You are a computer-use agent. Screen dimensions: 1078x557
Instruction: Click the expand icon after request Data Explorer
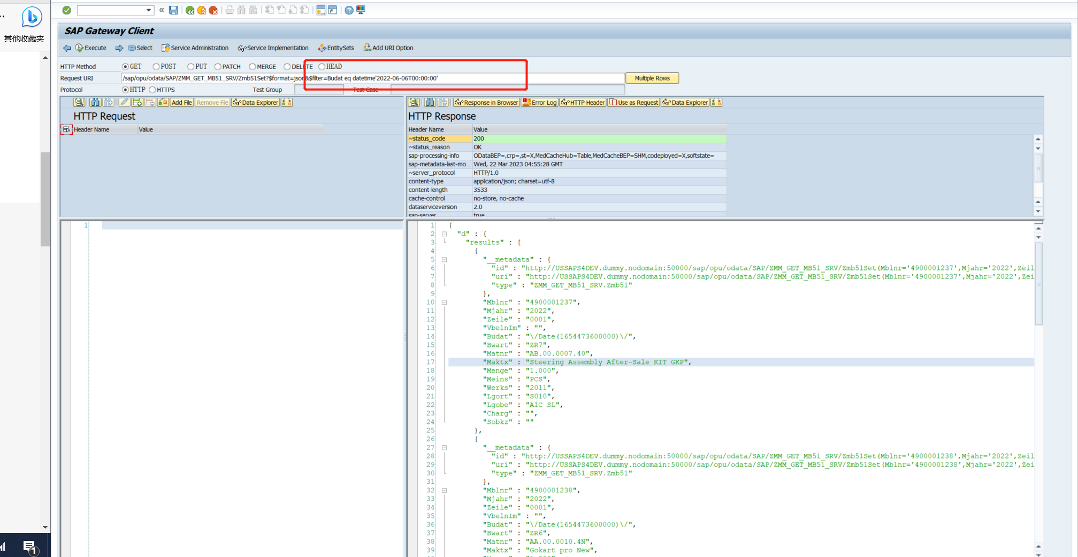pyautogui.click(x=287, y=102)
